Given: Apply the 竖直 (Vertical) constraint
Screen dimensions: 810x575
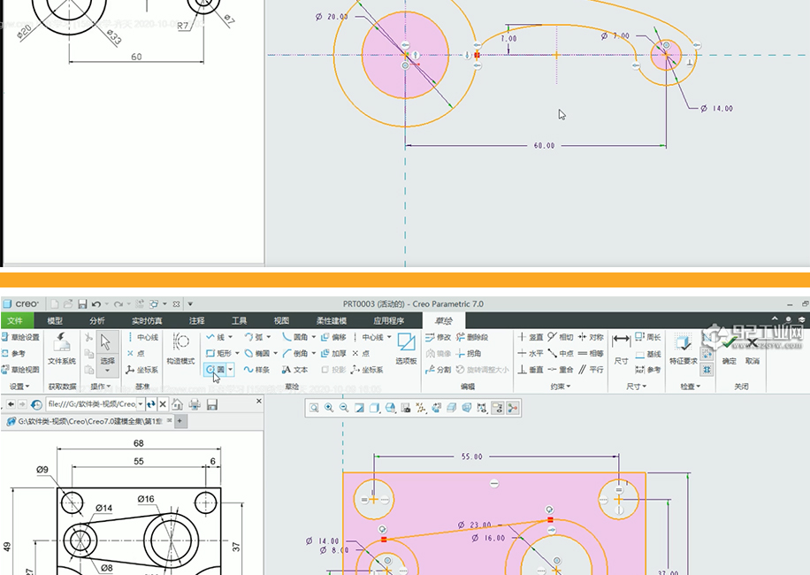Looking at the screenshot, I should tap(531, 337).
